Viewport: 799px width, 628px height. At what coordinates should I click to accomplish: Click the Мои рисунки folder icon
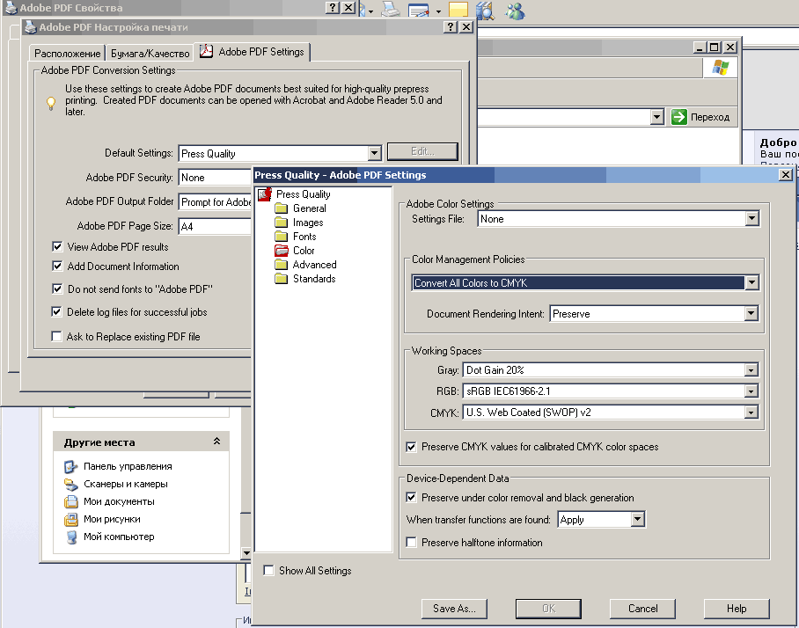coord(70,519)
